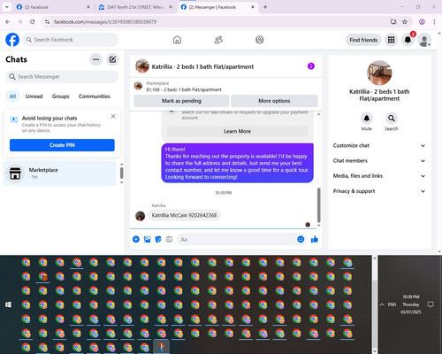Open Chats options three-dot button
Viewport: 442px width, 354px height.
[x=96, y=59]
